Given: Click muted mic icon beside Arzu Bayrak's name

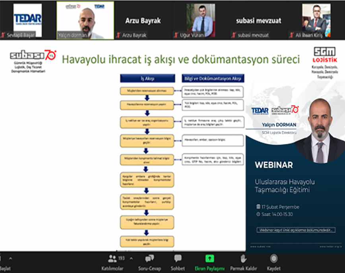Looking at the screenshot, I should coord(118,35).
